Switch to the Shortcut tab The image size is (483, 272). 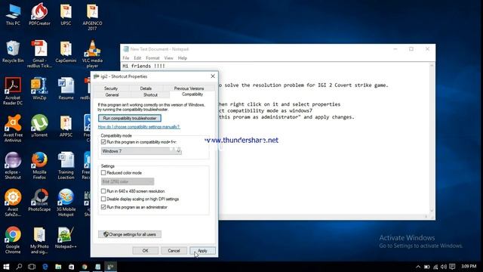pyautogui.click(x=150, y=95)
